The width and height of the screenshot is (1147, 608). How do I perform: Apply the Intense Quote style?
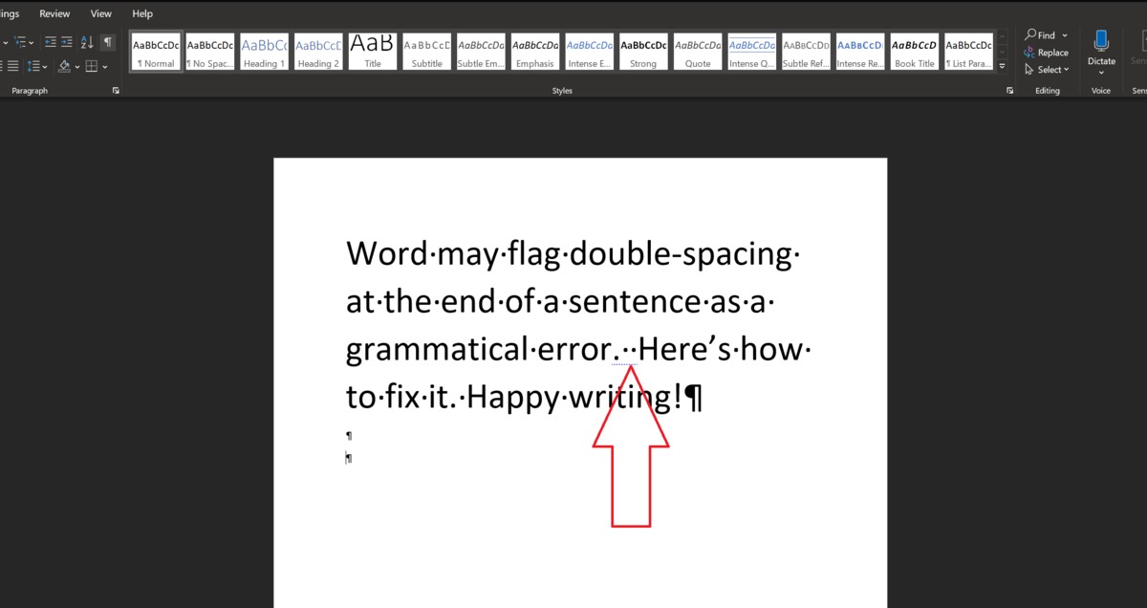click(751, 52)
